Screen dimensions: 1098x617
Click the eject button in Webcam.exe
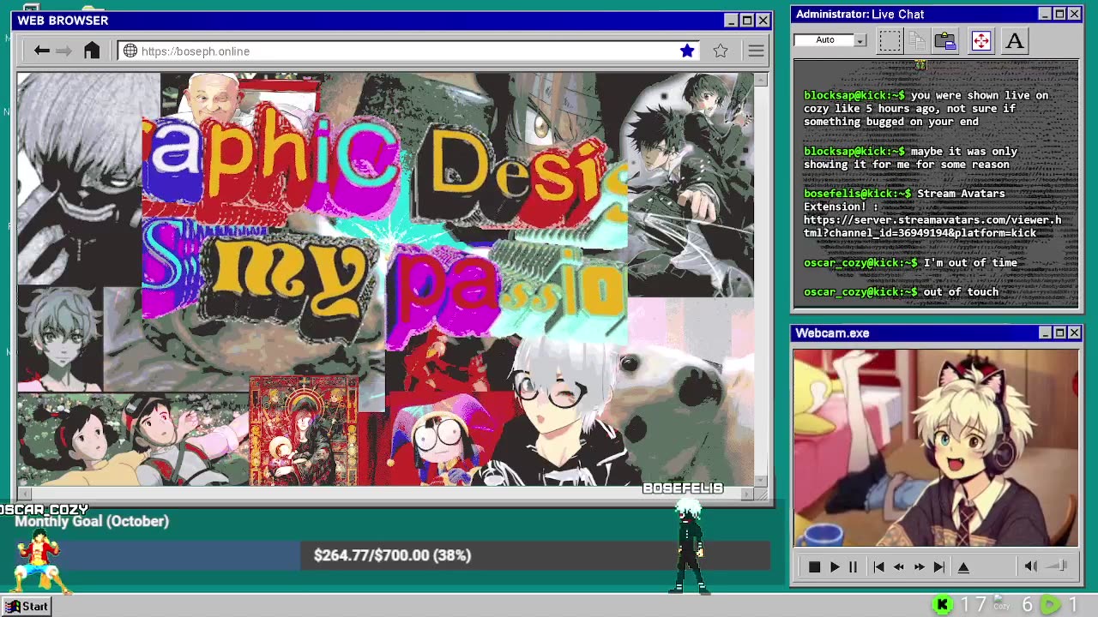[963, 567]
